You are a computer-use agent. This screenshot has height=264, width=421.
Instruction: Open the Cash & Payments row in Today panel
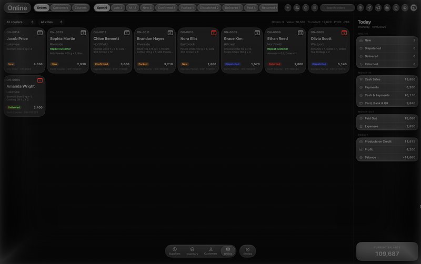[x=387, y=95]
